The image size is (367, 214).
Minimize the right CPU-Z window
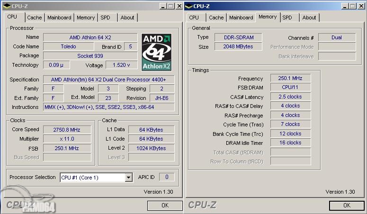pyautogui.click(x=345, y=6)
